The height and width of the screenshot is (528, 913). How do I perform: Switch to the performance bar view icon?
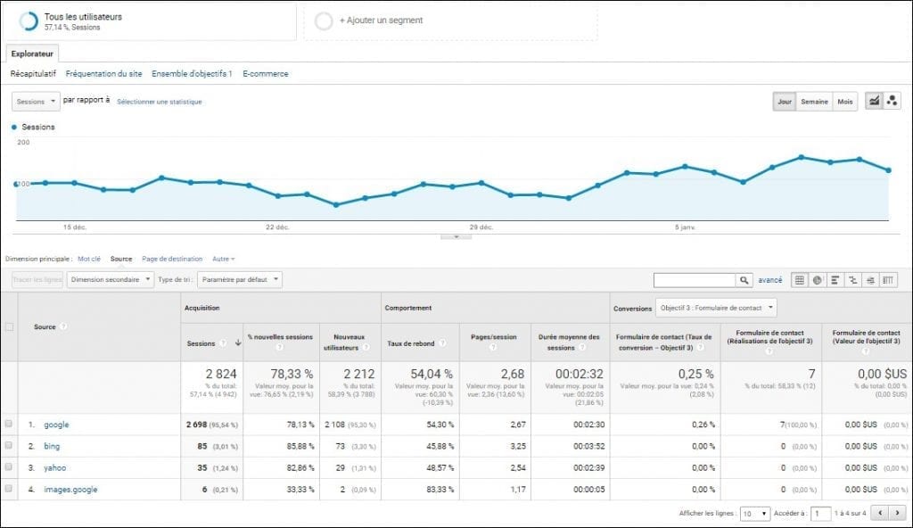[x=835, y=280]
